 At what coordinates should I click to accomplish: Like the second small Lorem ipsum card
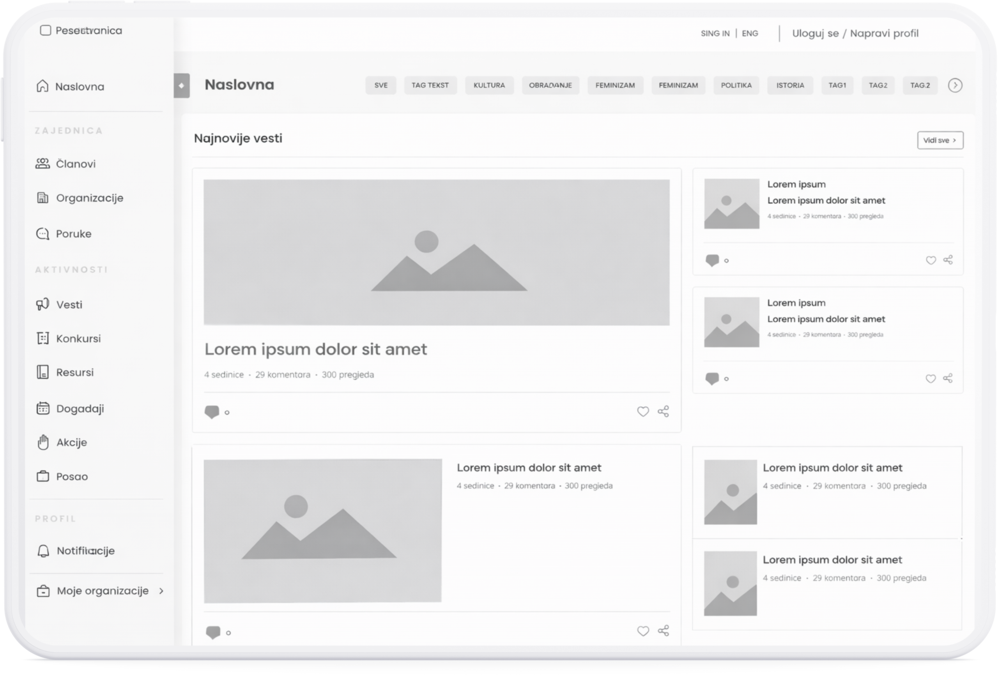coord(930,379)
